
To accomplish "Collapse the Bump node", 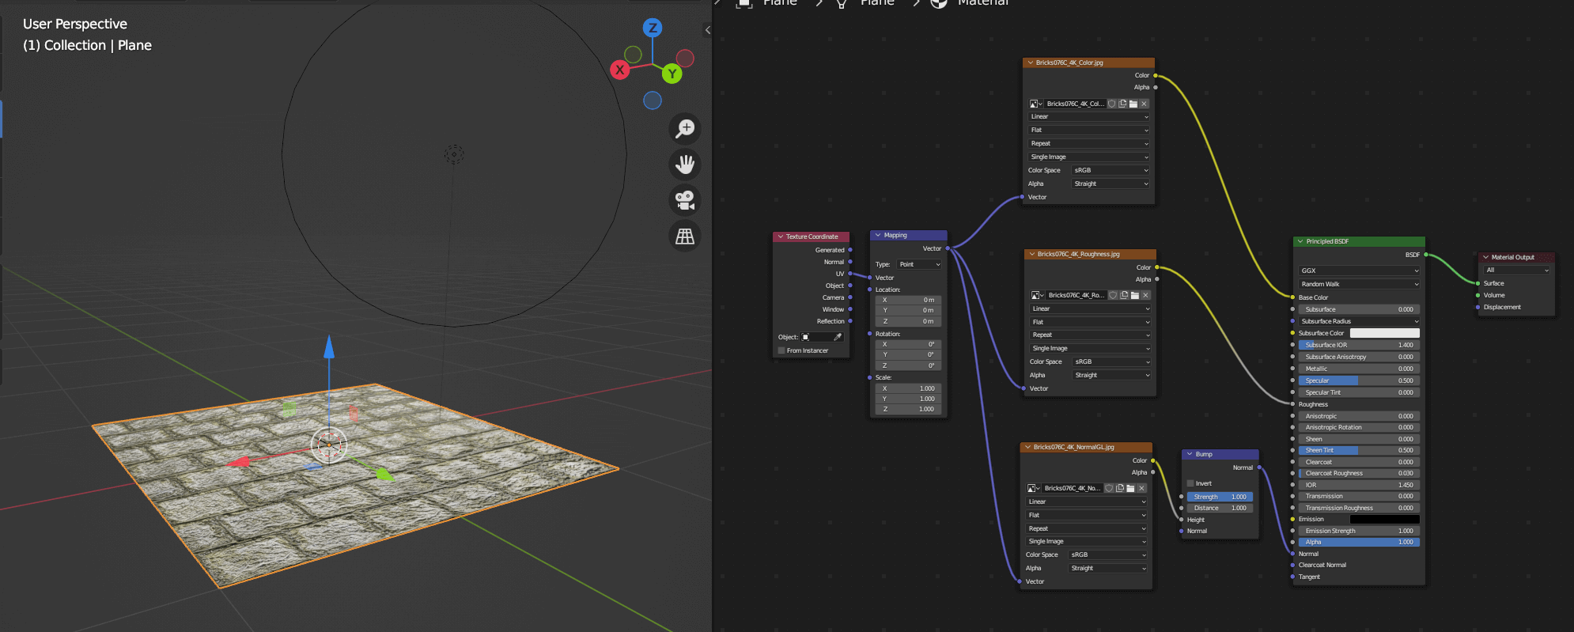I will (x=1190, y=454).
